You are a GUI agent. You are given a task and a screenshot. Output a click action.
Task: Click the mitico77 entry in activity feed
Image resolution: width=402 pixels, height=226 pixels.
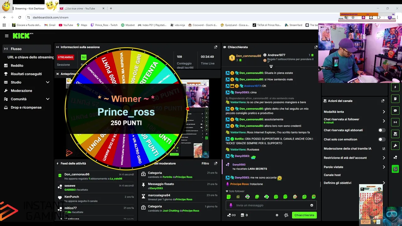point(96,210)
